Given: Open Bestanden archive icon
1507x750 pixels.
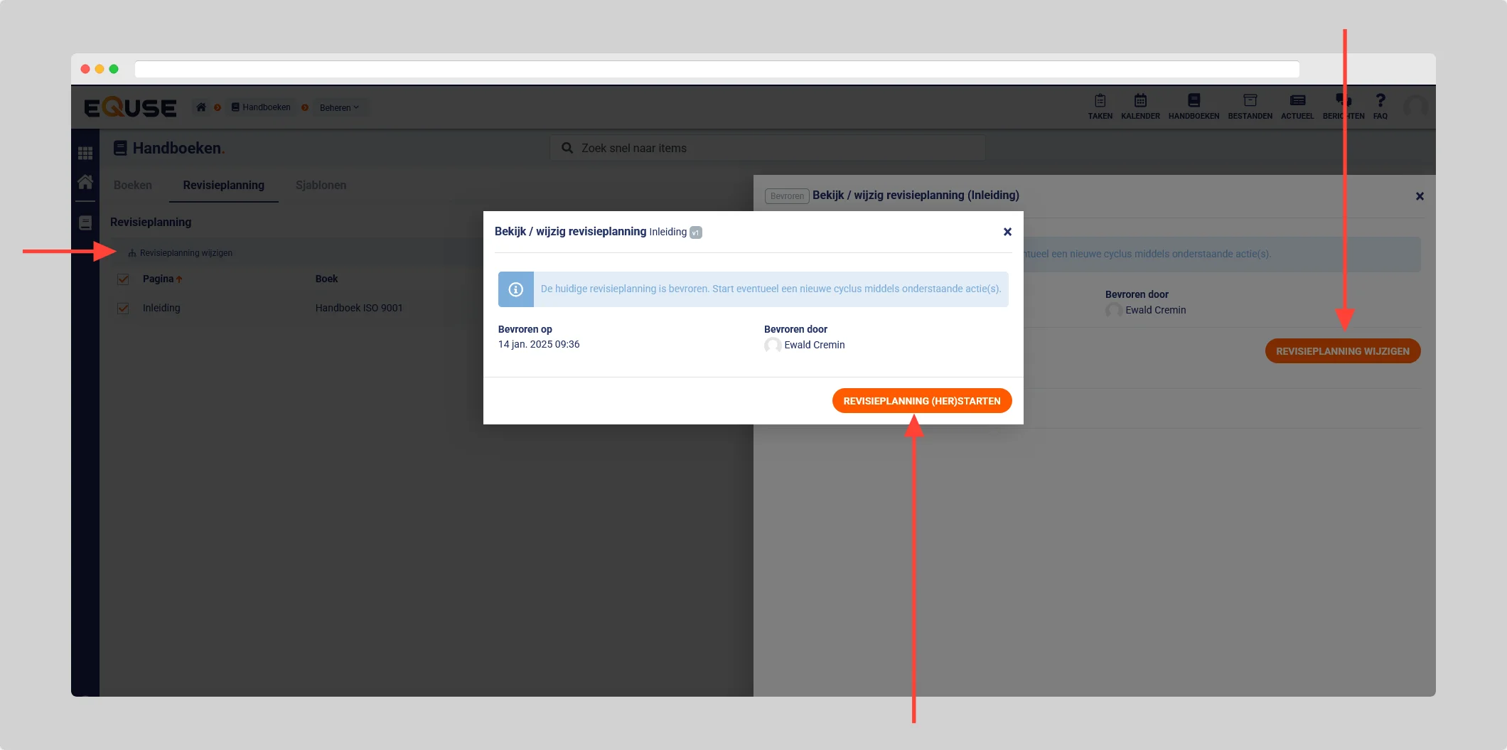Looking at the screenshot, I should coord(1250,101).
